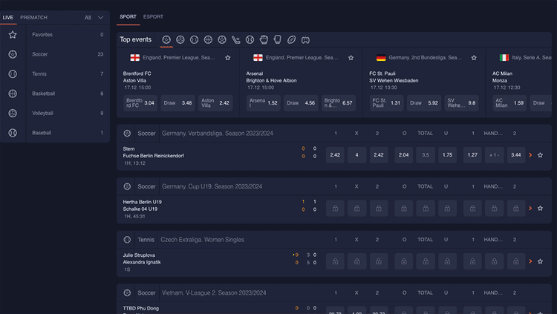Select MMA glove icon in Top events

pos(264,40)
